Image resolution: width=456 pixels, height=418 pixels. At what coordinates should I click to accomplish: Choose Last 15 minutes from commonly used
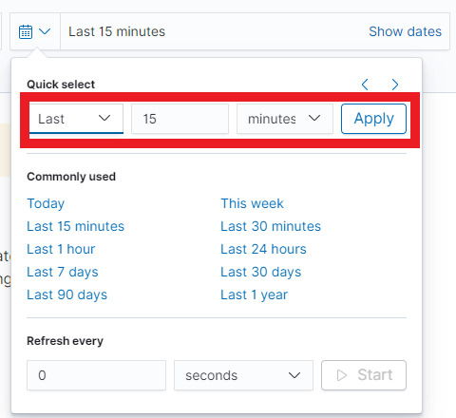(76, 226)
